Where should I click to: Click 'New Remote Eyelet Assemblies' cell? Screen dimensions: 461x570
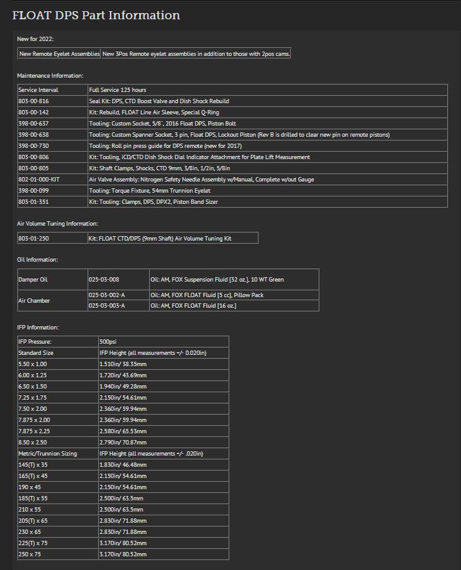60,54
